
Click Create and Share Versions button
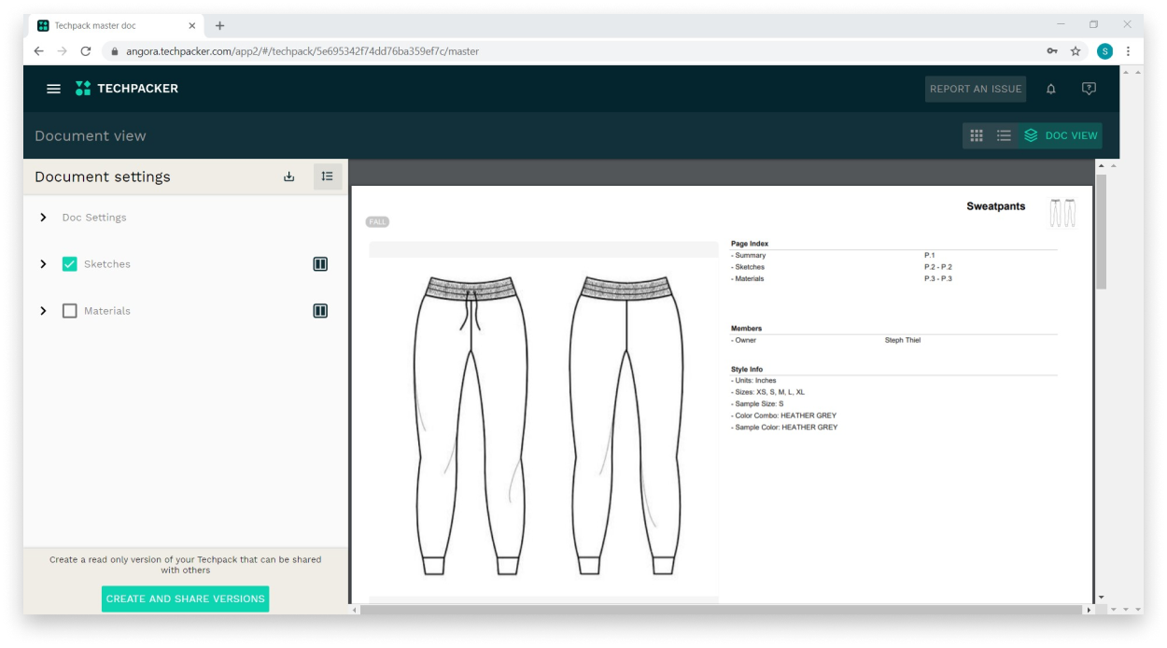185,599
